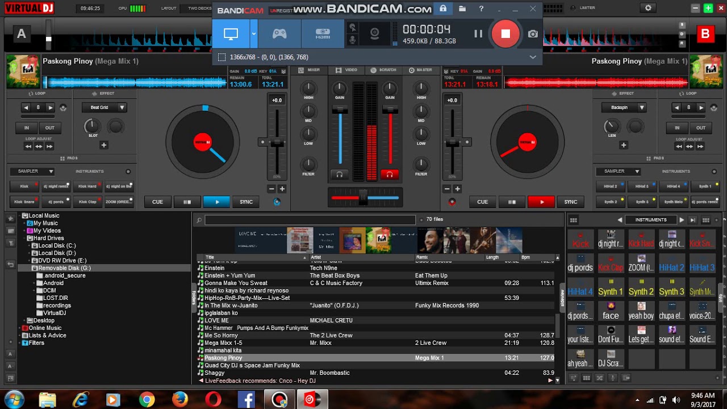Trigger the DJ Scratch sampler pad
Image resolution: width=727 pixels, height=409 pixels.
[x=611, y=358]
